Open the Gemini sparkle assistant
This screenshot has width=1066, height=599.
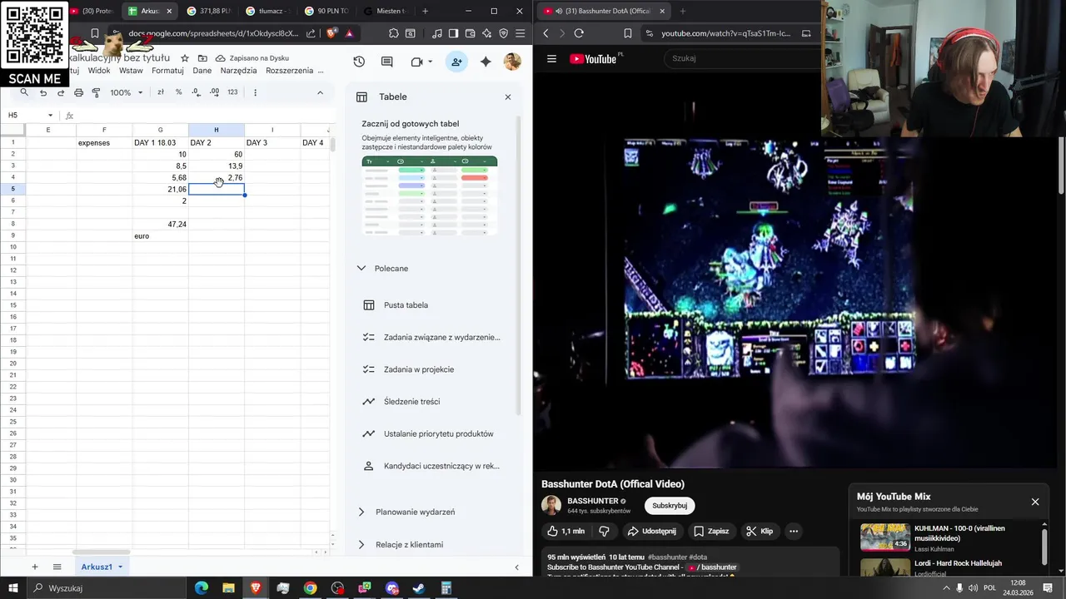coord(486,62)
